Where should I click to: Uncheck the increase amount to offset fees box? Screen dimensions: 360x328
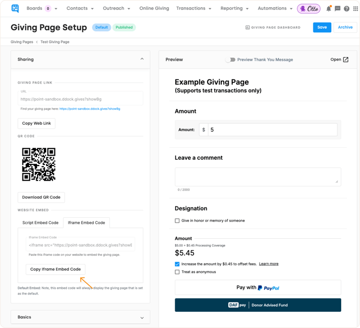coord(177,264)
